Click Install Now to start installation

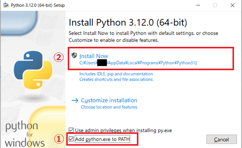click(93, 56)
